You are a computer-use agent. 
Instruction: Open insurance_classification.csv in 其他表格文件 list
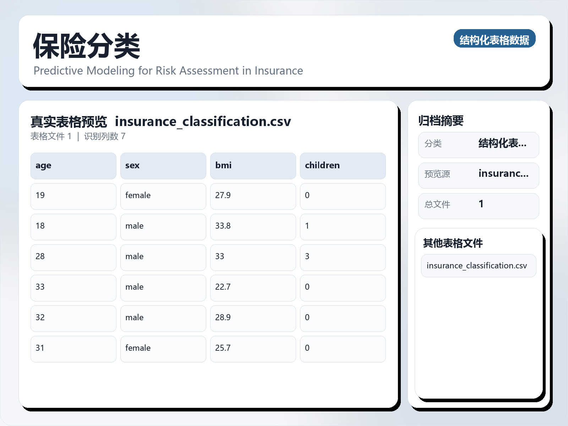(x=478, y=266)
